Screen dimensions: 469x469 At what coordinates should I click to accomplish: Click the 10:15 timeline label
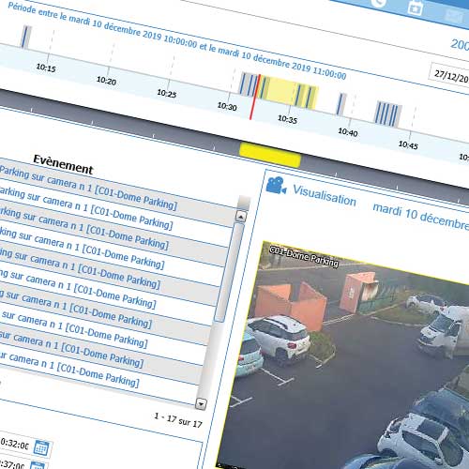click(x=46, y=68)
